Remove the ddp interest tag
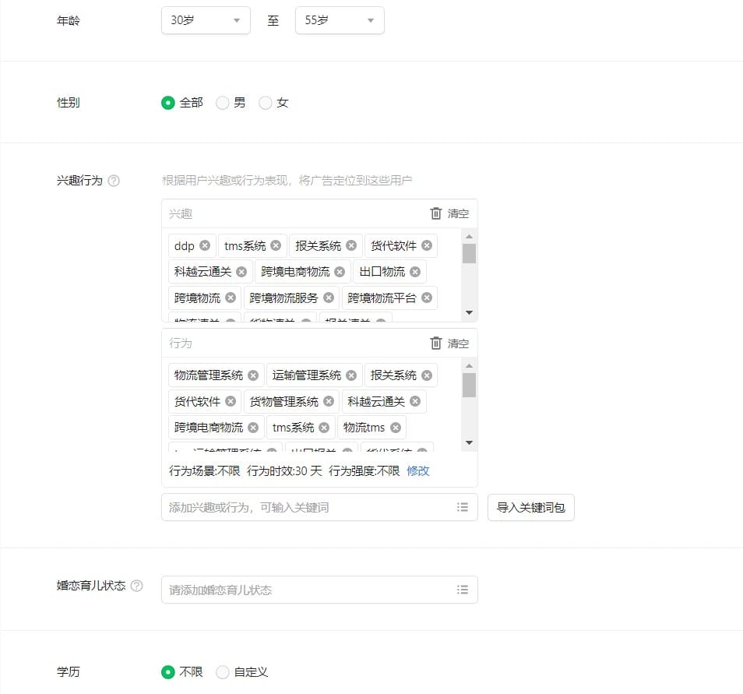The image size is (743, 694). (205, 245)
